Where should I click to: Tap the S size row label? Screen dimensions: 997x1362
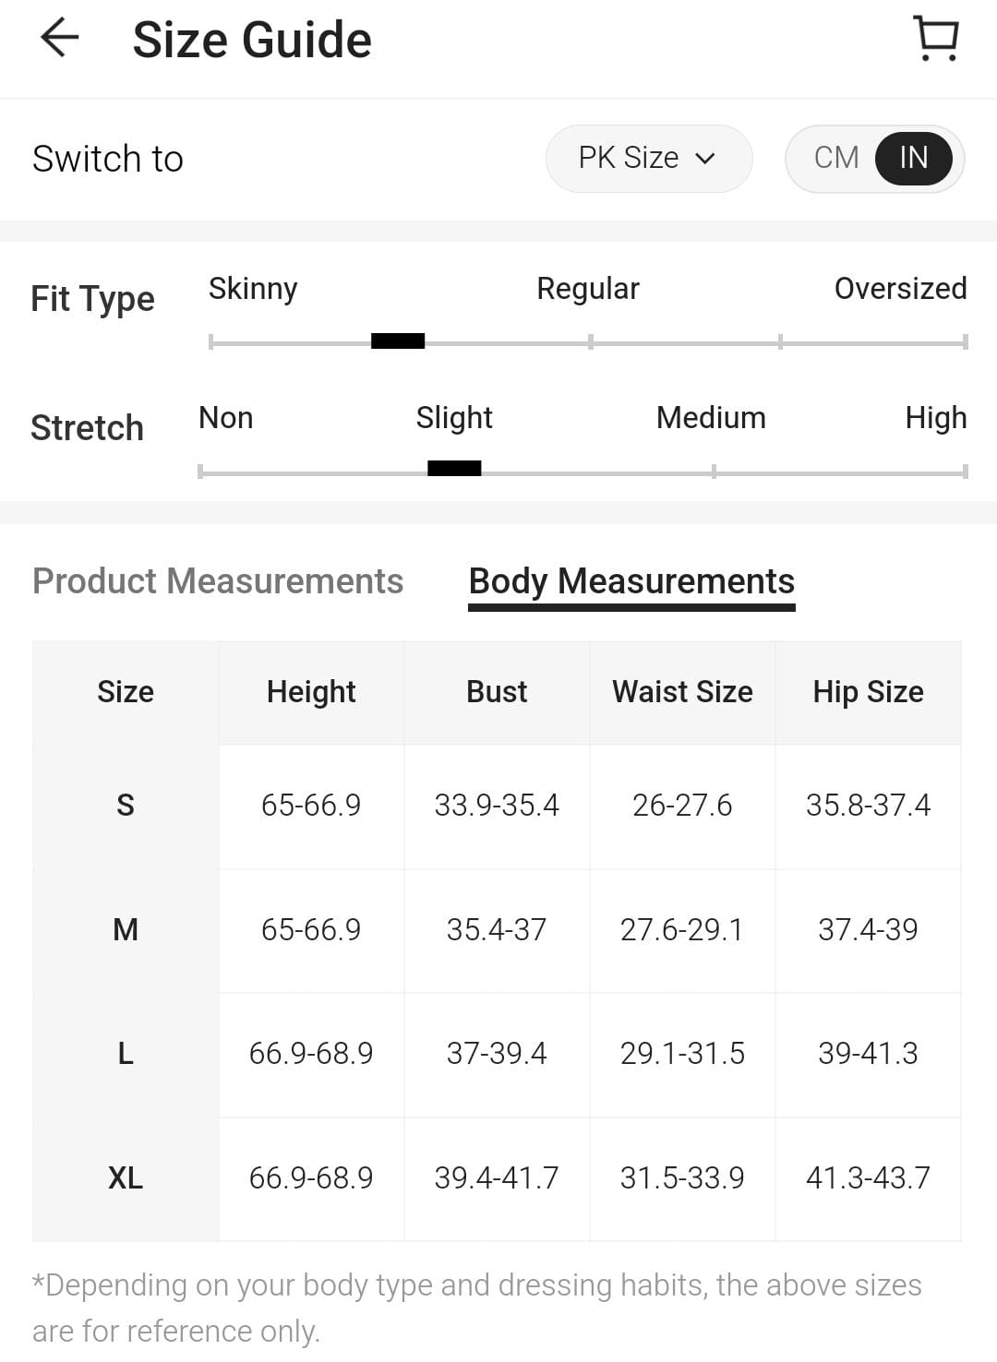point(126,806)
